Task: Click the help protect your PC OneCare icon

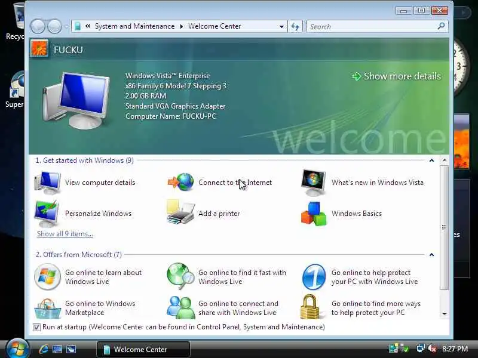Action: pyautogui.click(x=314, y=277)
